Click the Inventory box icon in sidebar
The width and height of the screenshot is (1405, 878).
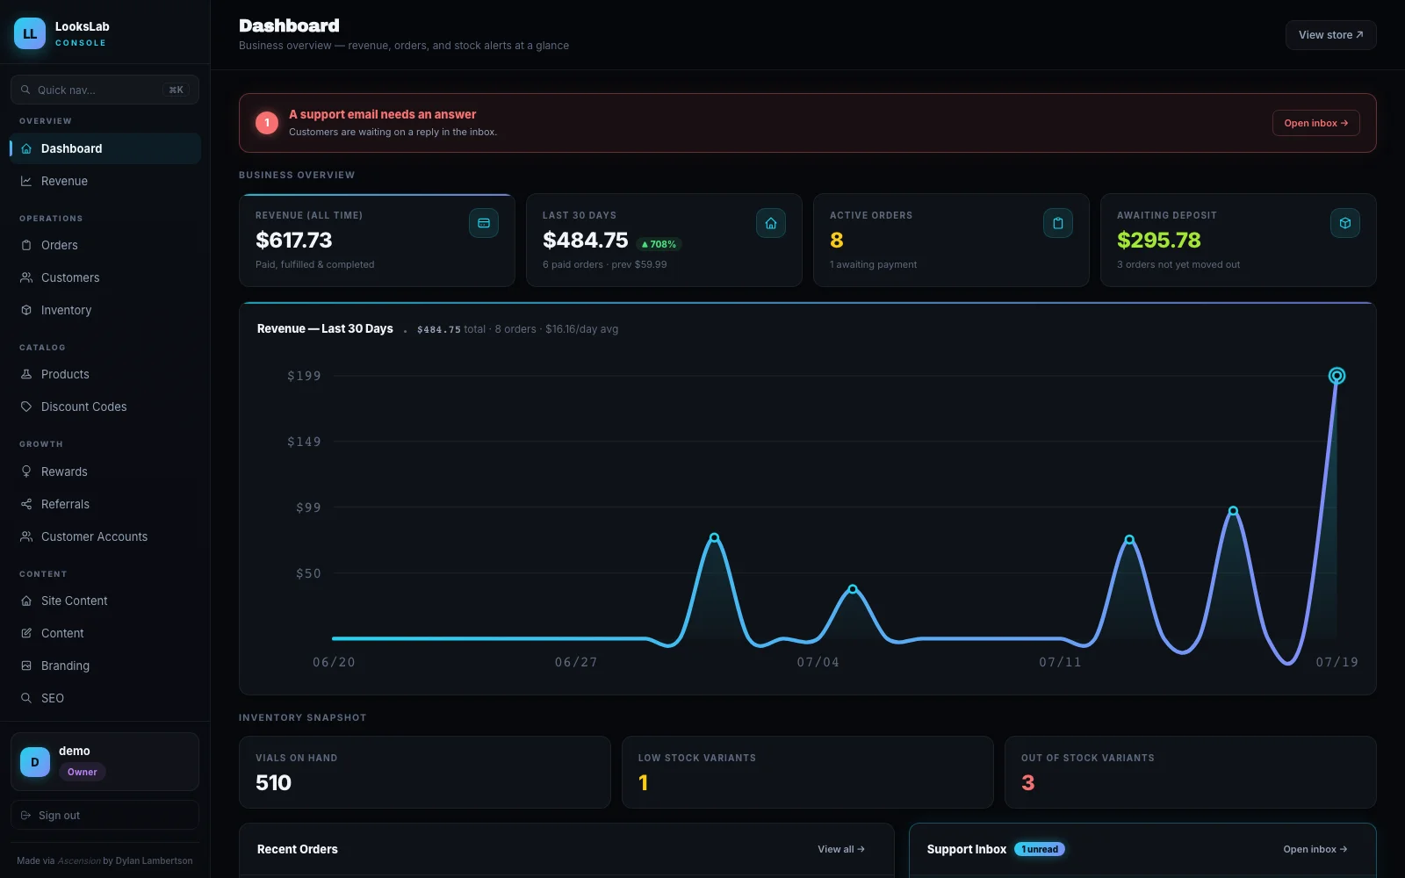(x=26, y=310)
